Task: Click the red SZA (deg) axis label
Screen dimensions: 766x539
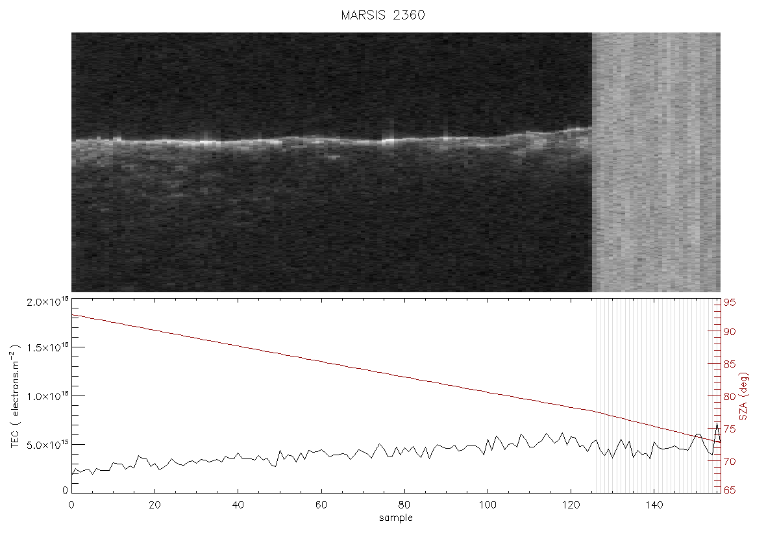Action: [x=743, y=396]
